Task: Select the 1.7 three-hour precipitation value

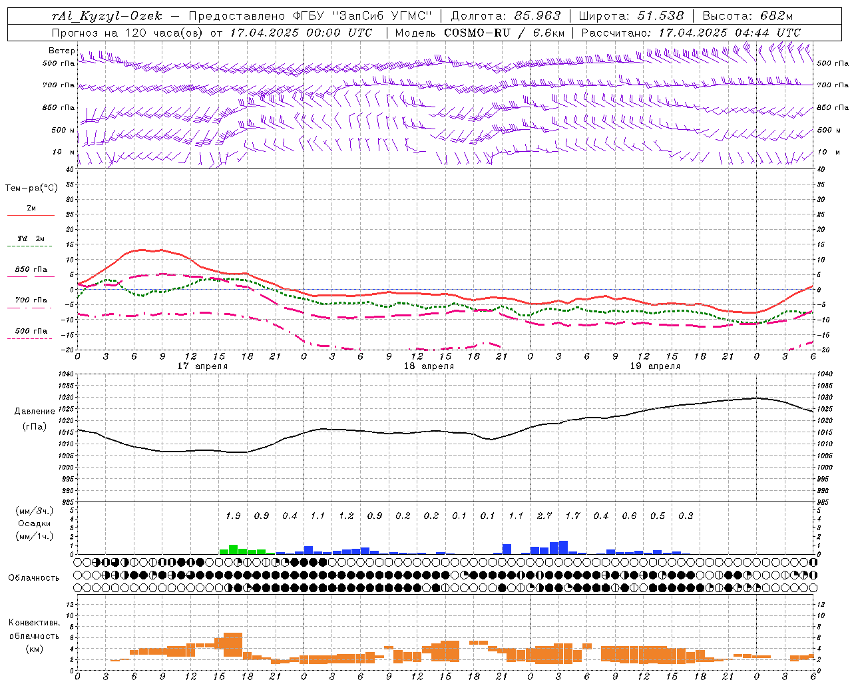Action: click(x=572, y=515)
